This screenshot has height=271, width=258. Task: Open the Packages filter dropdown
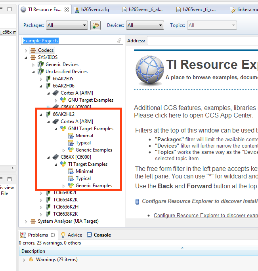click(x=67, y=25)
